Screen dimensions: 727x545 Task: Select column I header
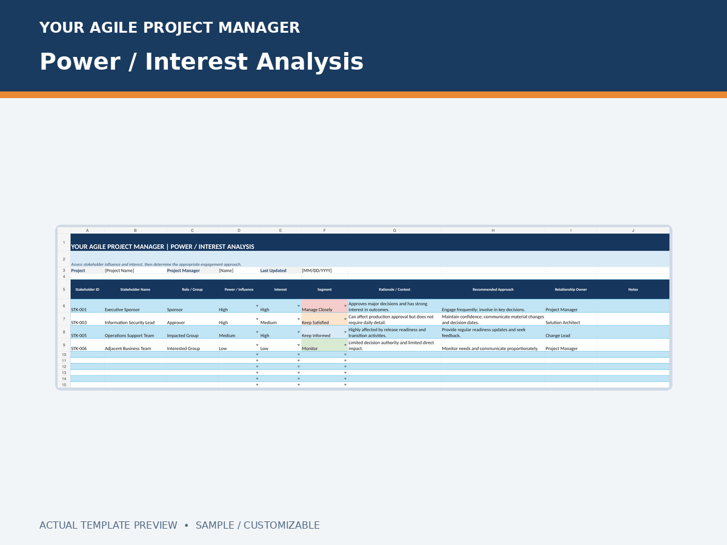(x=571, y=231)
